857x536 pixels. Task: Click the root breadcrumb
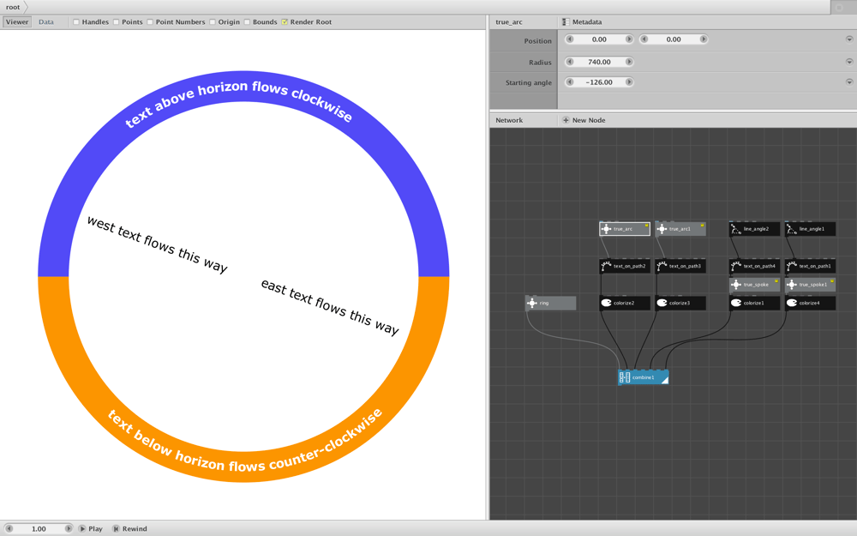click(x=13, y=7)
